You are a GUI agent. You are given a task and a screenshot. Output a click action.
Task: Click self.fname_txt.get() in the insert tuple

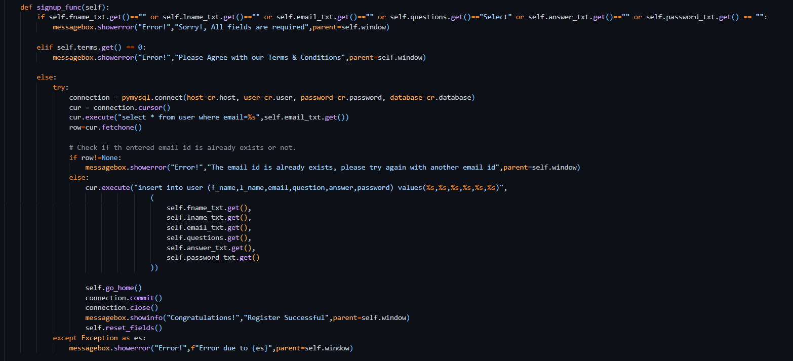click(207, 208)
